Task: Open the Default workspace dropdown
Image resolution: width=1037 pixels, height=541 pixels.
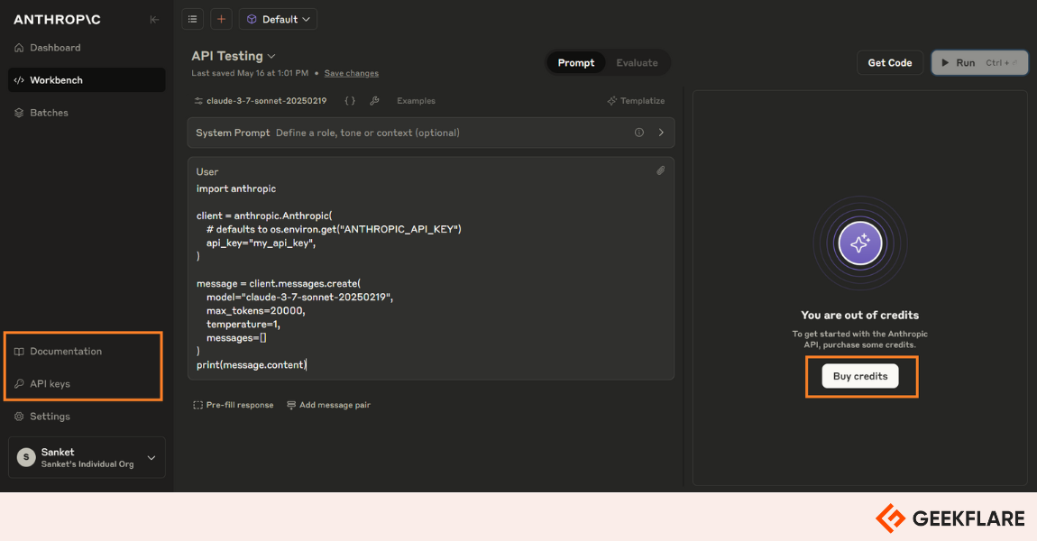Action: [x=278, y=19]
